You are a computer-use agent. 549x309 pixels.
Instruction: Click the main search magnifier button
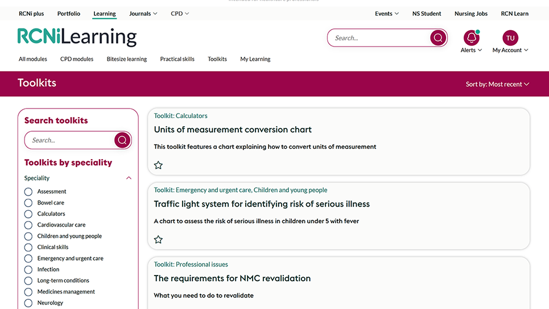click(x=438, y=37)
